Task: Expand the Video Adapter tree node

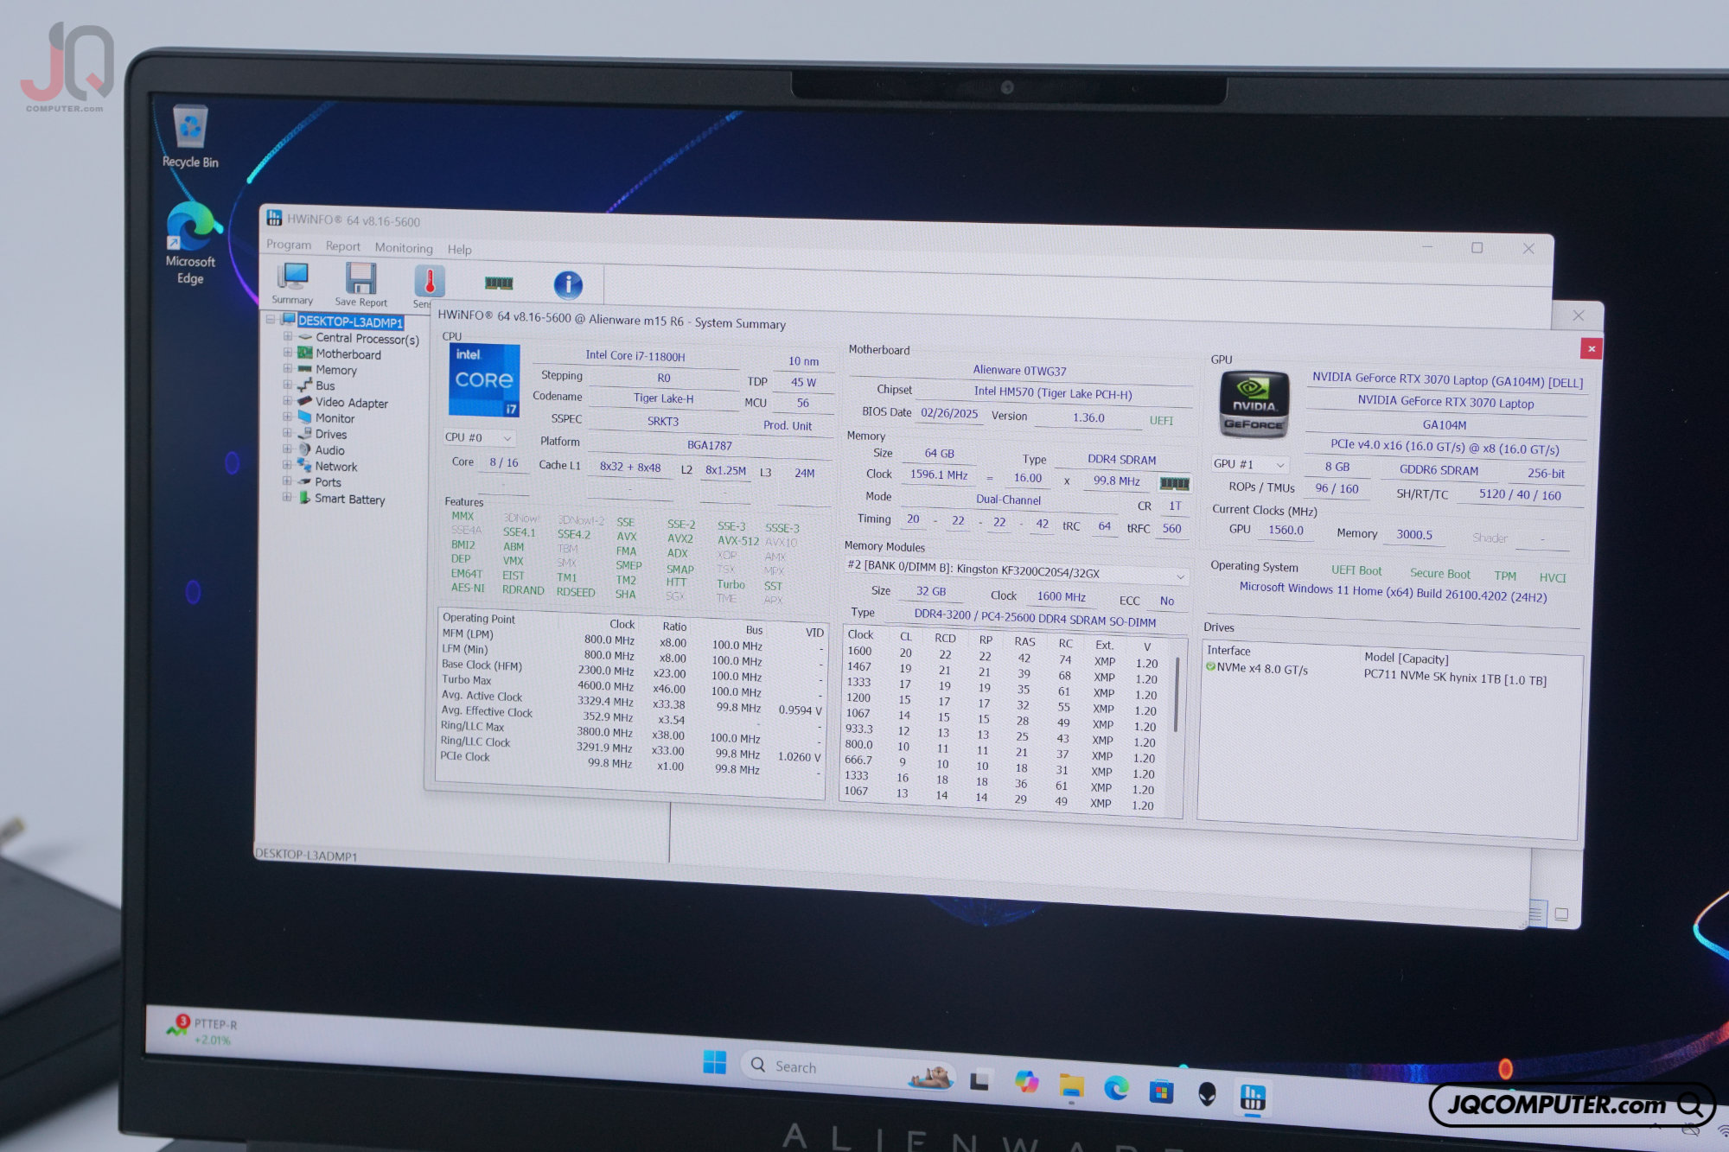Action: (288, 400)
